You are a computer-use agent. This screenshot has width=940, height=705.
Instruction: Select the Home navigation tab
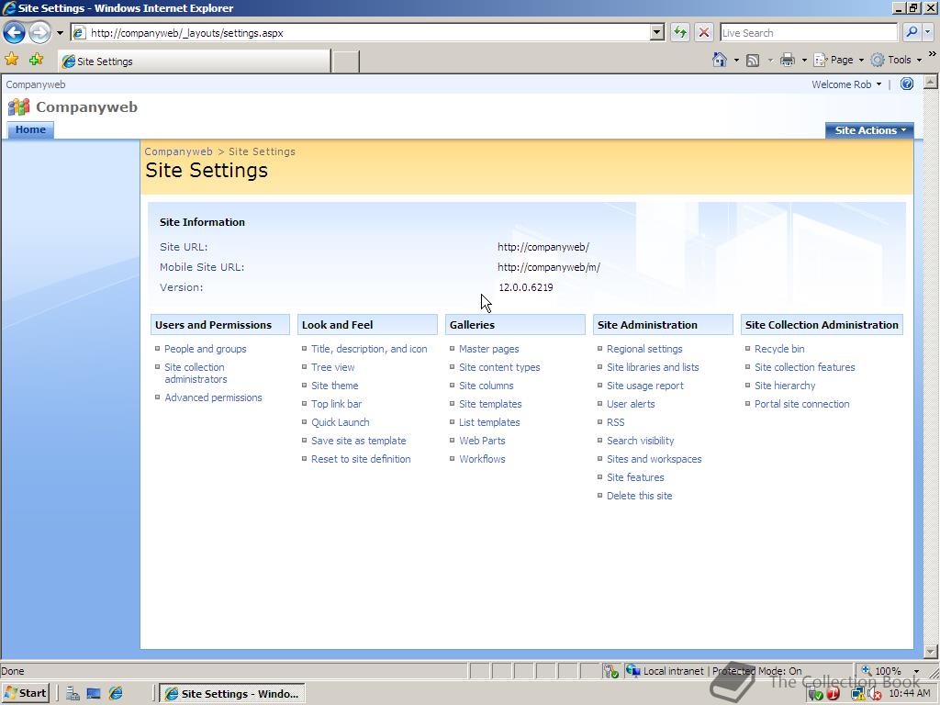[30, 129]
